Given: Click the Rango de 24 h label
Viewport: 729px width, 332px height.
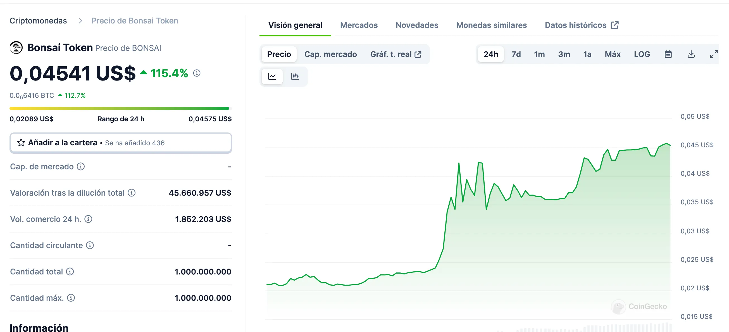Looking at the screenshot, I should [121, 119].
